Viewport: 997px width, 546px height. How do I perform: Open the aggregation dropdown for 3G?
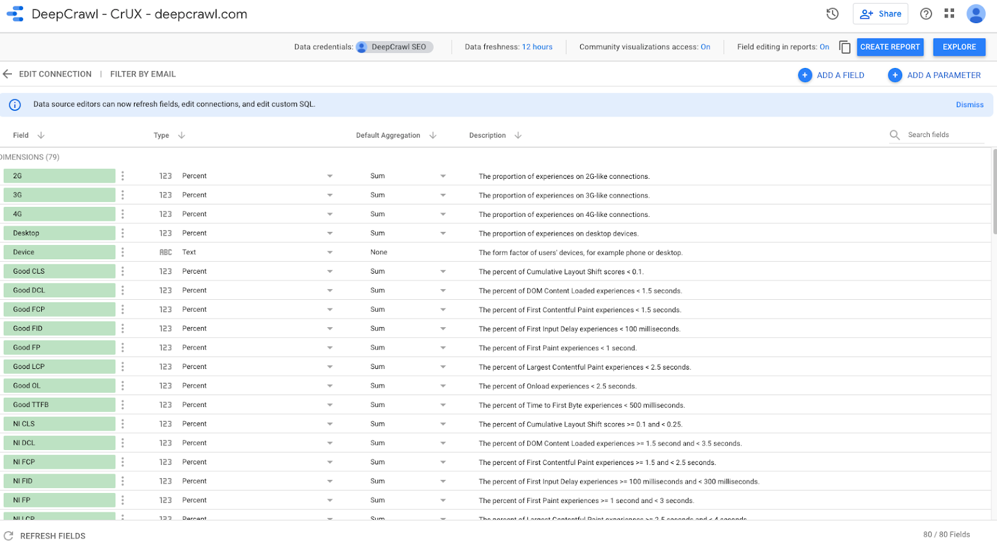point(443,195)
